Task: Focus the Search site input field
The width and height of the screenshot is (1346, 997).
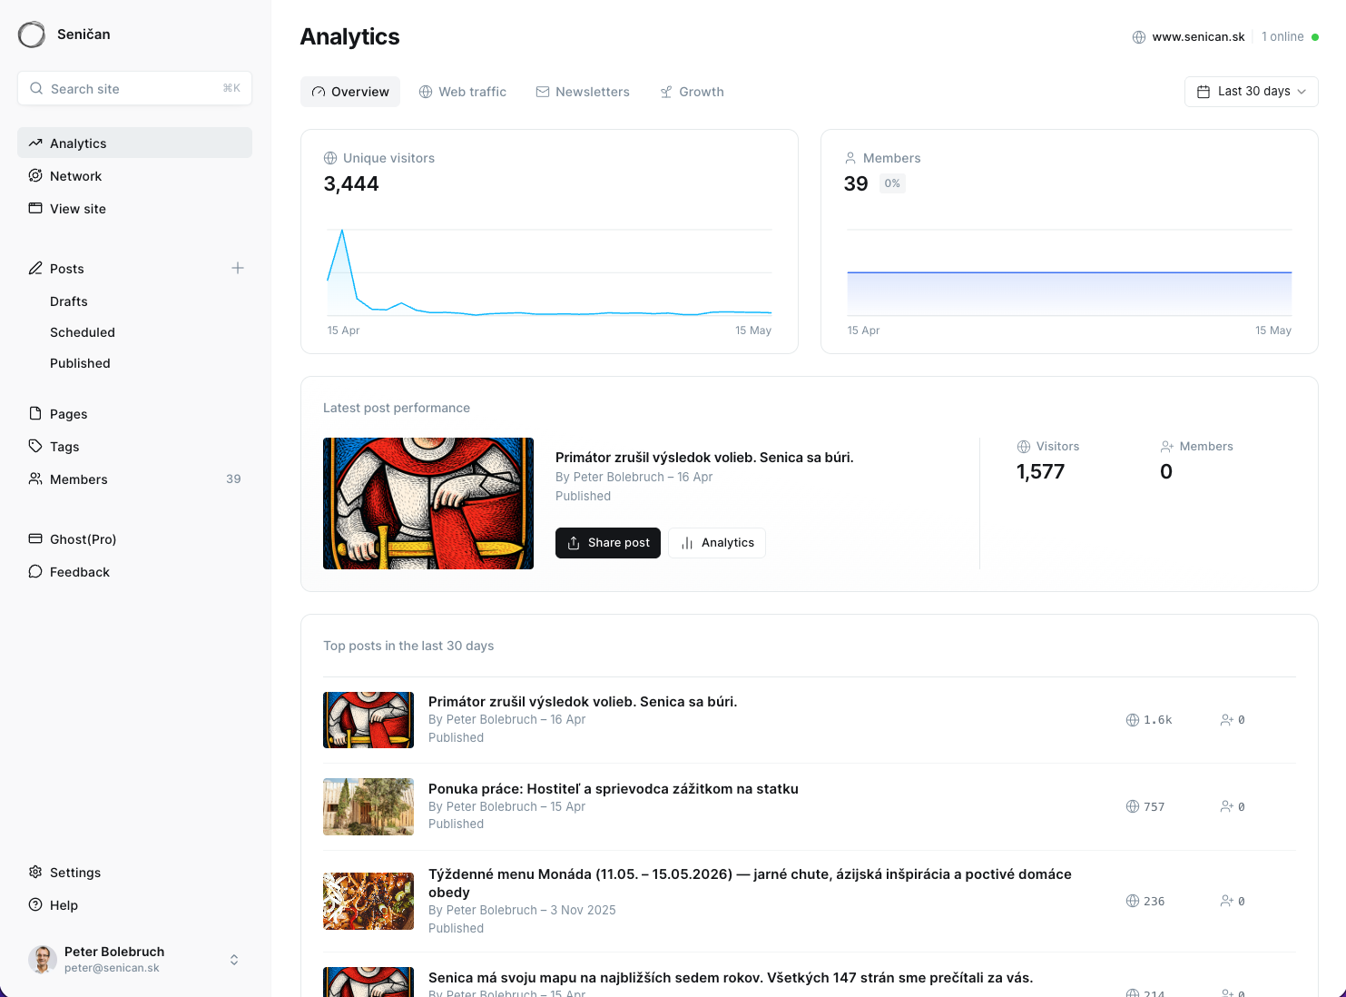Action: click(x=134, y=88)
